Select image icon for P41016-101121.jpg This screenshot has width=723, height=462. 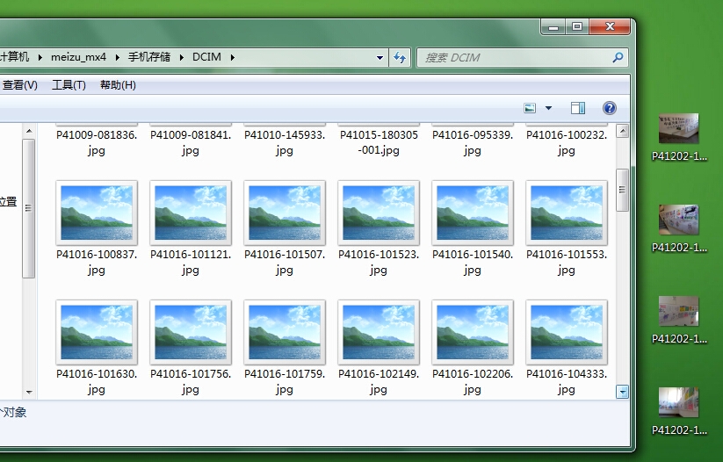pos(191,213)
